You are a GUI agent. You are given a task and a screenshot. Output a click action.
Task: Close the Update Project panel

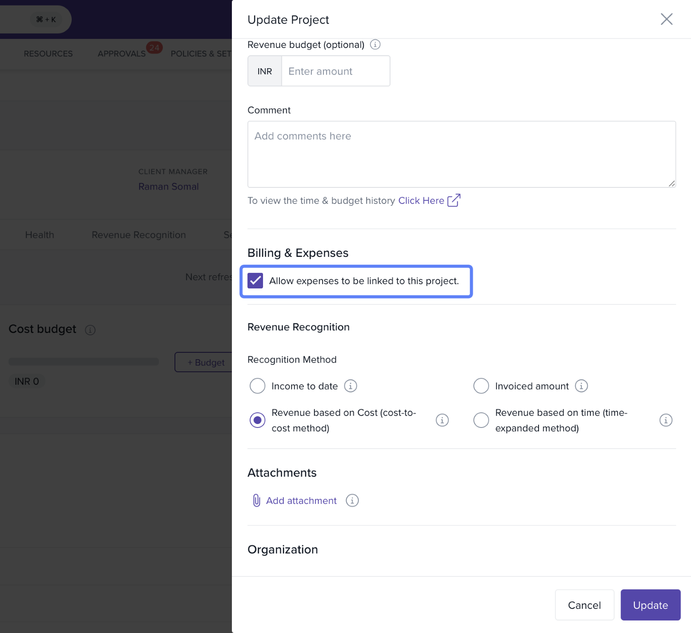coord(666,19)
